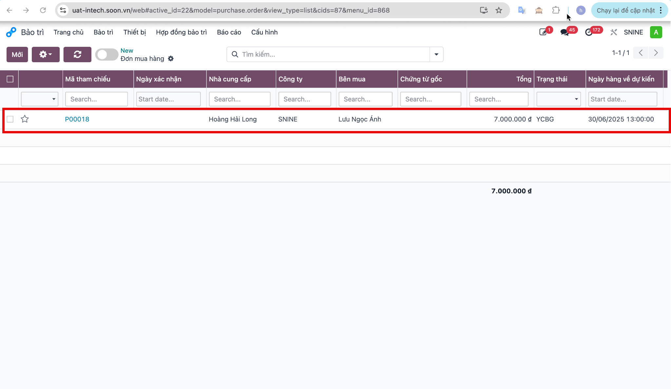671x389 pixels.
Task: Open the Thiết bị menu
Action: 134,32
